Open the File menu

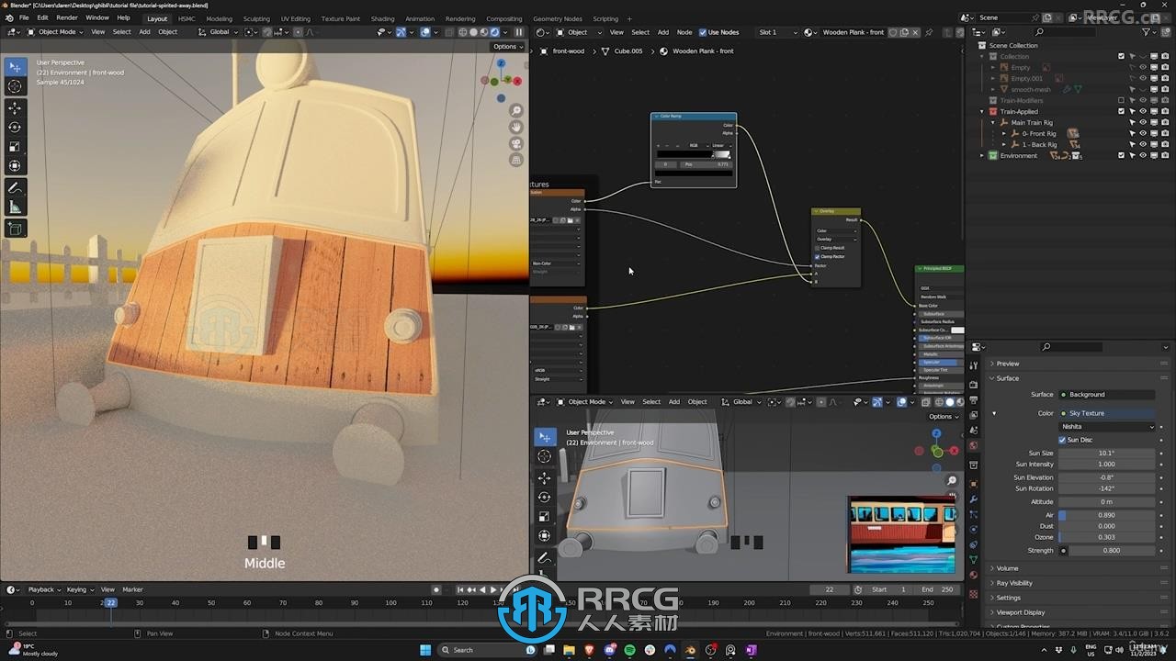coord(24,17)
